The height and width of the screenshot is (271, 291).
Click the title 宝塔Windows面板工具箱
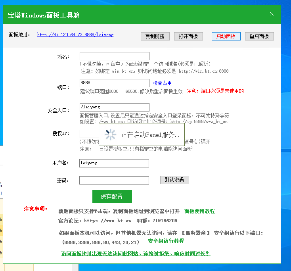tap(44, 15)
